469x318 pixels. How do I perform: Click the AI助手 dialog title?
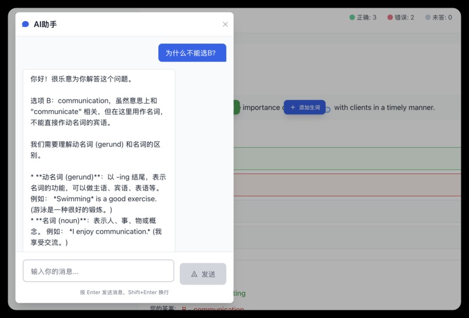(45, 24)
